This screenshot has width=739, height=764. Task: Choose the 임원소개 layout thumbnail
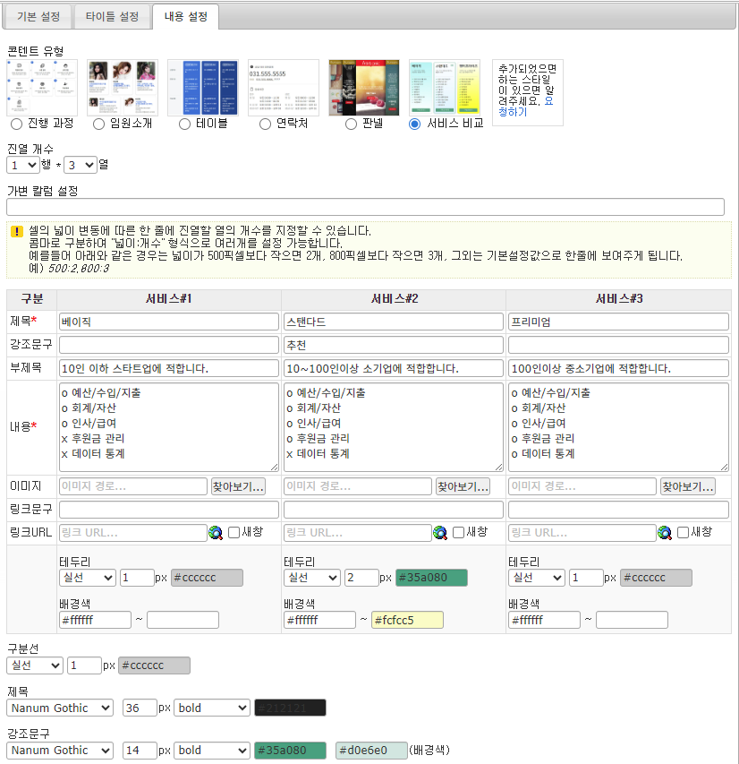click(123, 87)
